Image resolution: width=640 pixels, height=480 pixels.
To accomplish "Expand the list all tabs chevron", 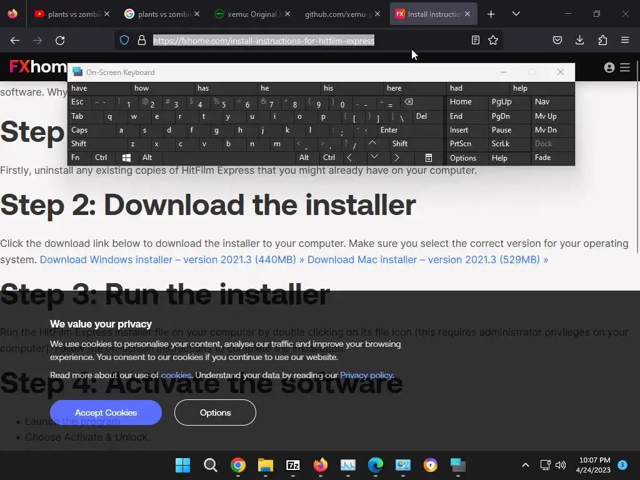I will [x=516, y=14].
